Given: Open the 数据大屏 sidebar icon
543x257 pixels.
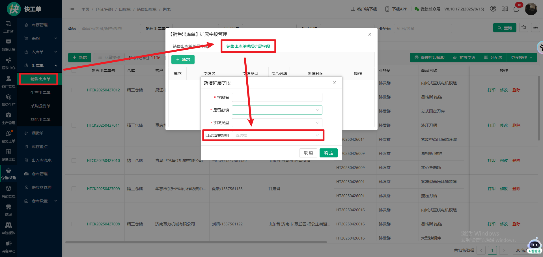Looking at the screenshot, I should point(8,45).
